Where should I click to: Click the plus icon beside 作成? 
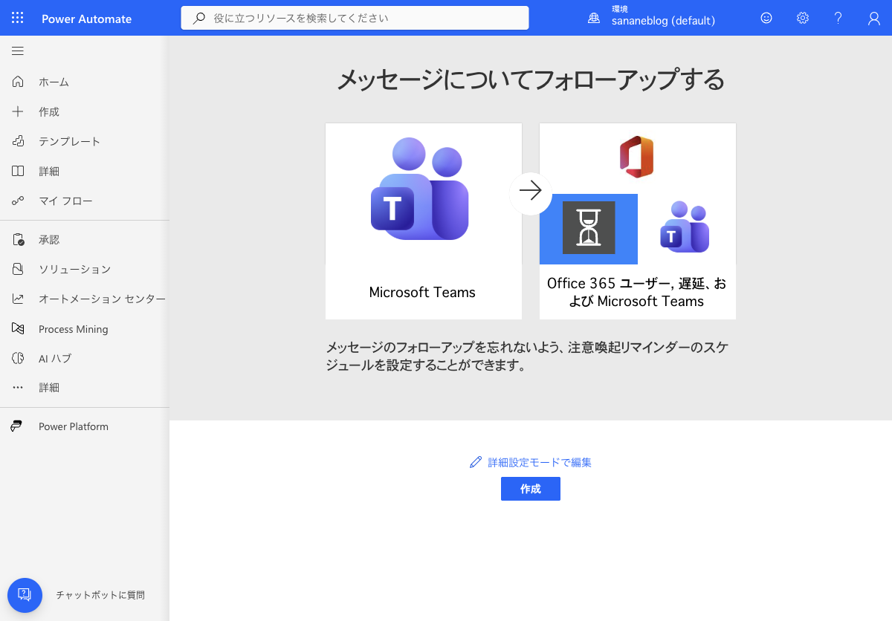click(18, 111)
